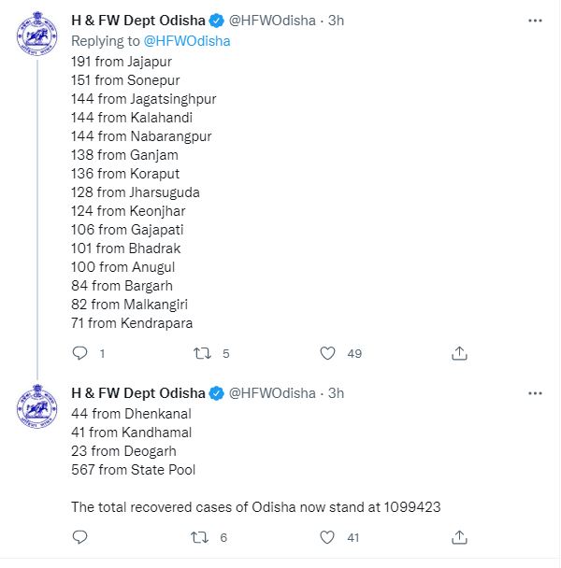This screenshot has width=561, height=568.
Task: Retweet the tweet with 6 retweets
Action: 200,537
